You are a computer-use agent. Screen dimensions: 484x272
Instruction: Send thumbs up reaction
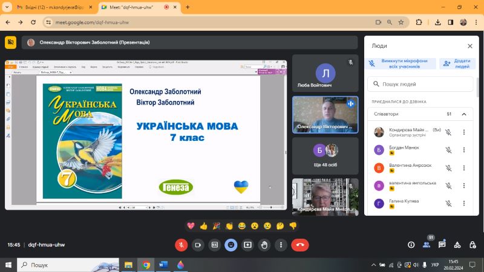point(203,226)
